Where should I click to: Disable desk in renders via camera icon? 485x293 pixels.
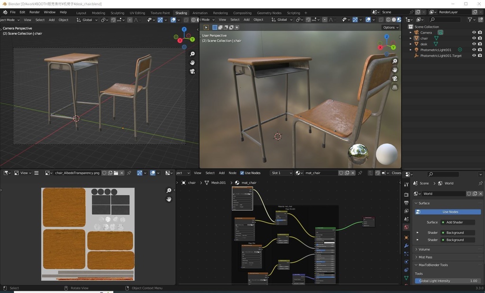tap(480, 44)
